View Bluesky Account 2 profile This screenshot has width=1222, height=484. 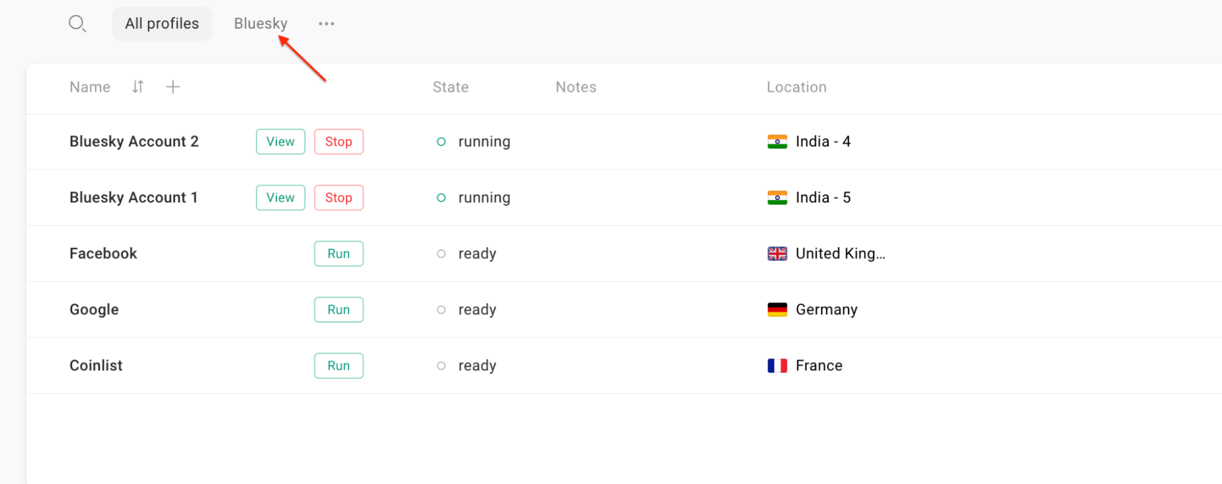281,142
